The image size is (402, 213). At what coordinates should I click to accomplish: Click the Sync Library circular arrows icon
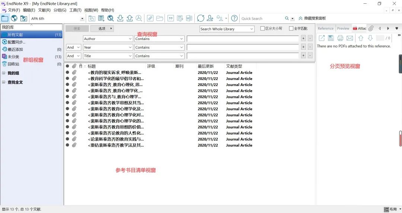pyautogui.click(x=201, y=18)
